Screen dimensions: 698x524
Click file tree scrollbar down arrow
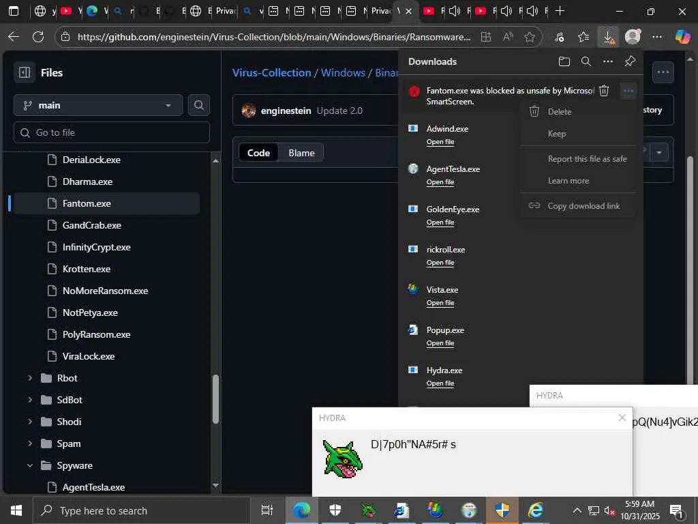[x=215, y=485]
